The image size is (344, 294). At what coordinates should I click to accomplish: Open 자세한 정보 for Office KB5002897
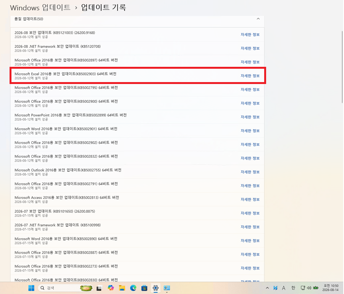[250, 62]
